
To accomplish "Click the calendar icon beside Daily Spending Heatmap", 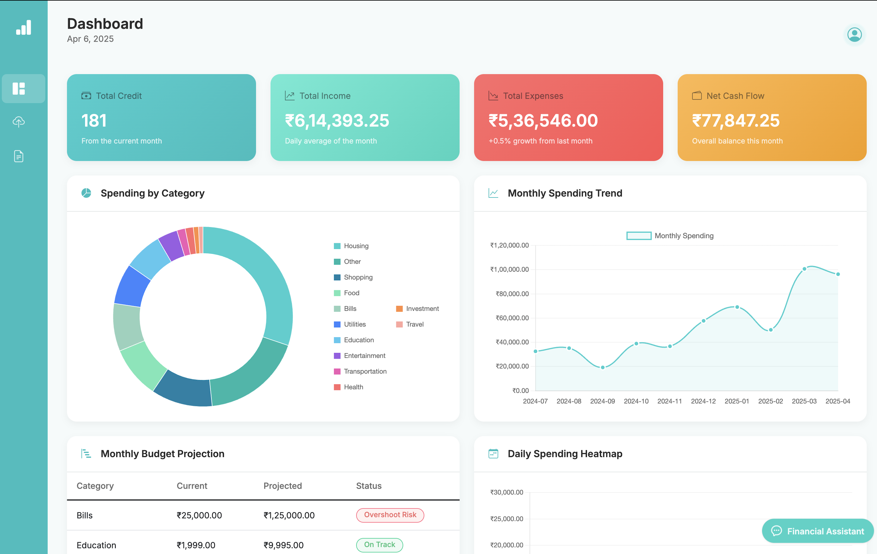I will [493, 453].
